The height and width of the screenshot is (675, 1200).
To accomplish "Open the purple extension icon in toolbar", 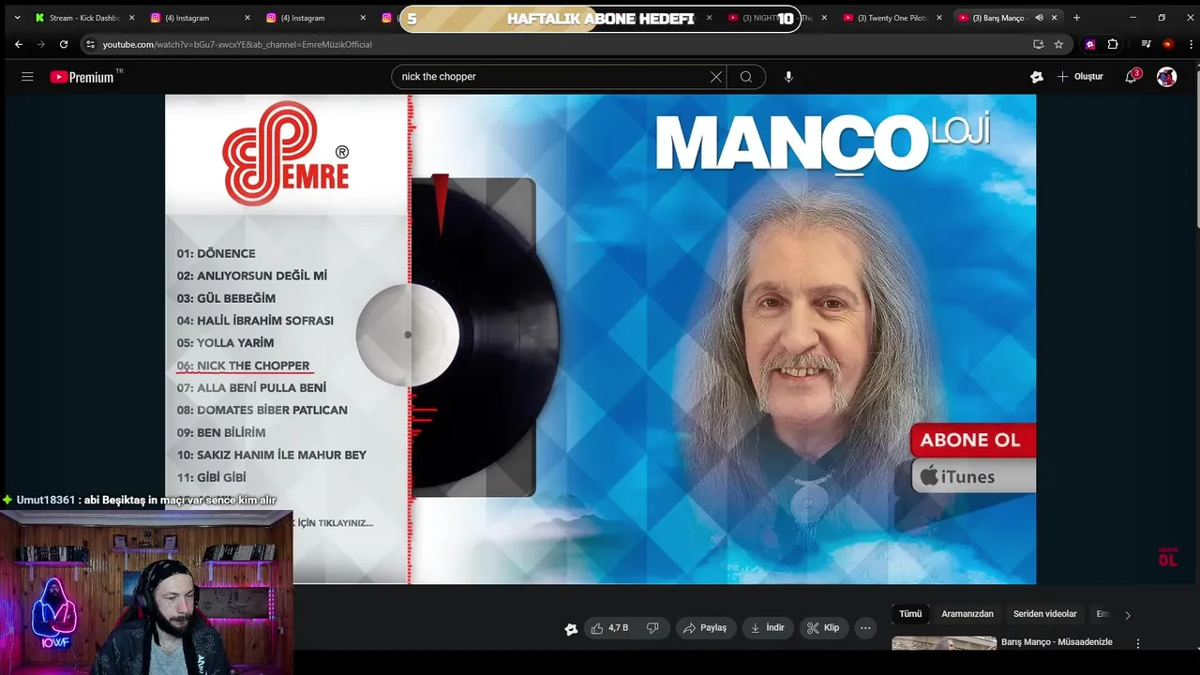I will pos(1089,44).
